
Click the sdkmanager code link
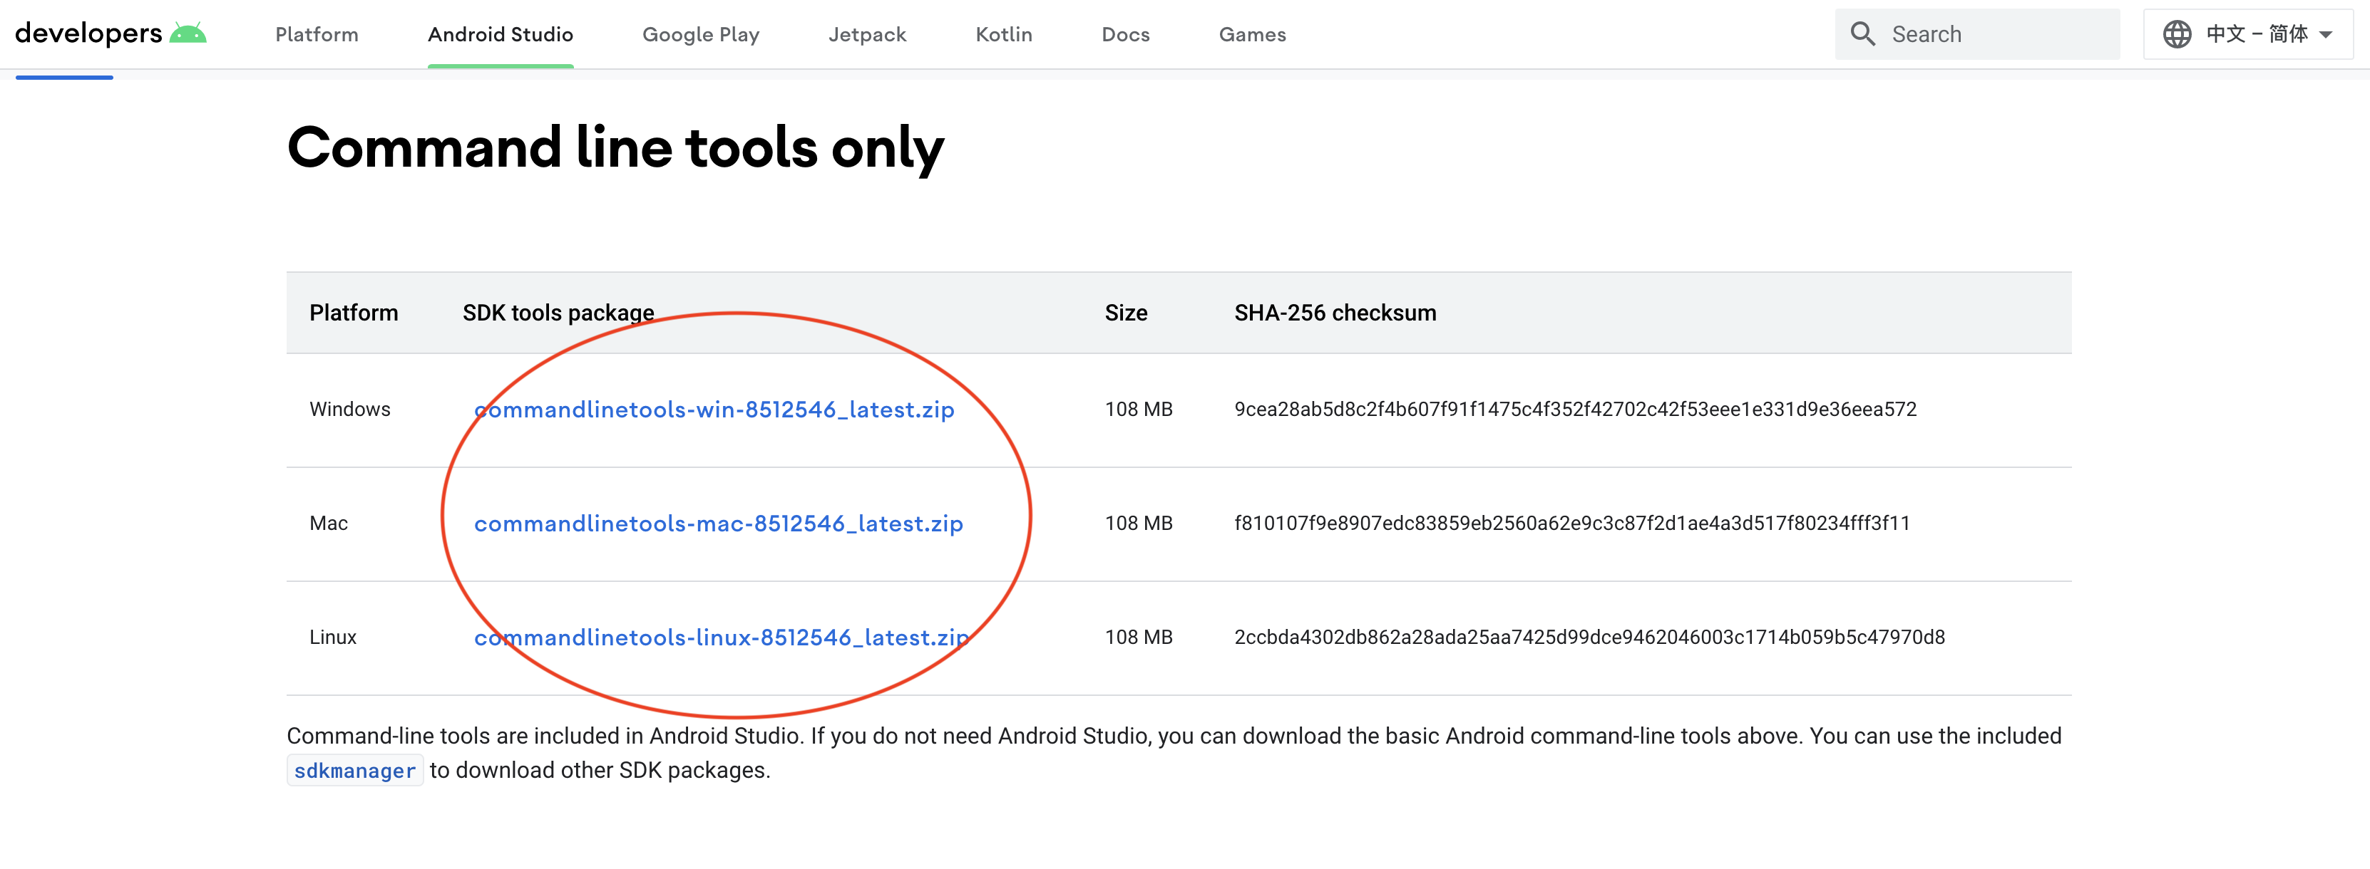[355, 771]
